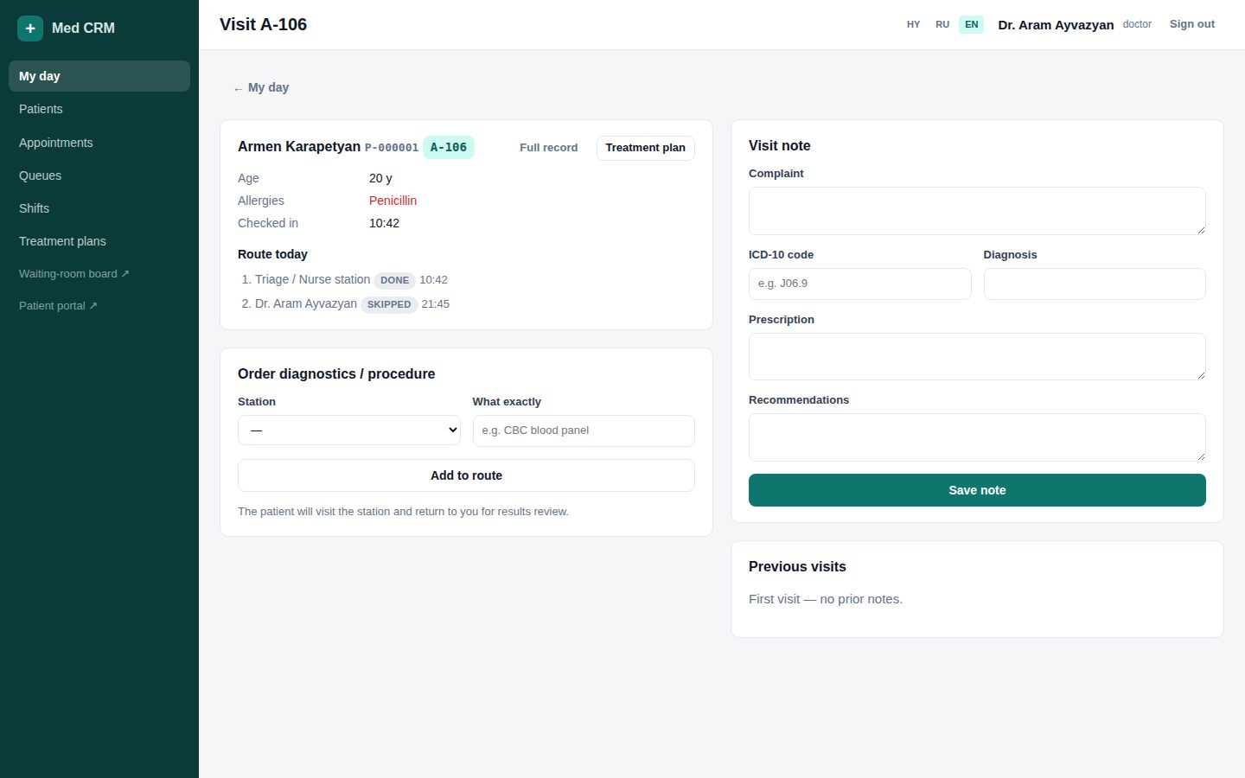Image resolution: width=1245 pixels, height=778 pixels.
Task: Open the Appointments section
Action: pos(99,143)
